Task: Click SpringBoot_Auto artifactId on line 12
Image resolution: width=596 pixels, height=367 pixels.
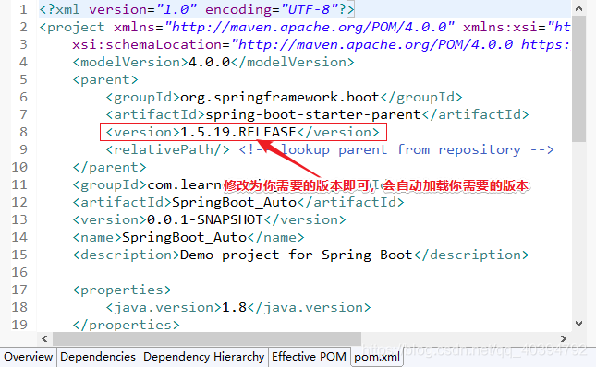Action: point(235,202)
